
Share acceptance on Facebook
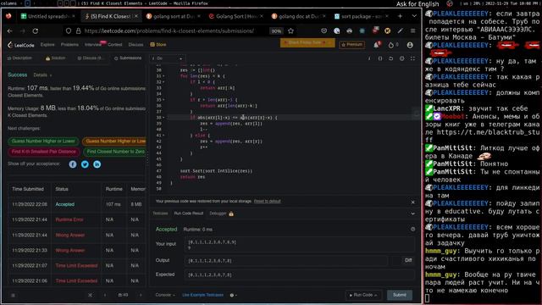point(73,164)
